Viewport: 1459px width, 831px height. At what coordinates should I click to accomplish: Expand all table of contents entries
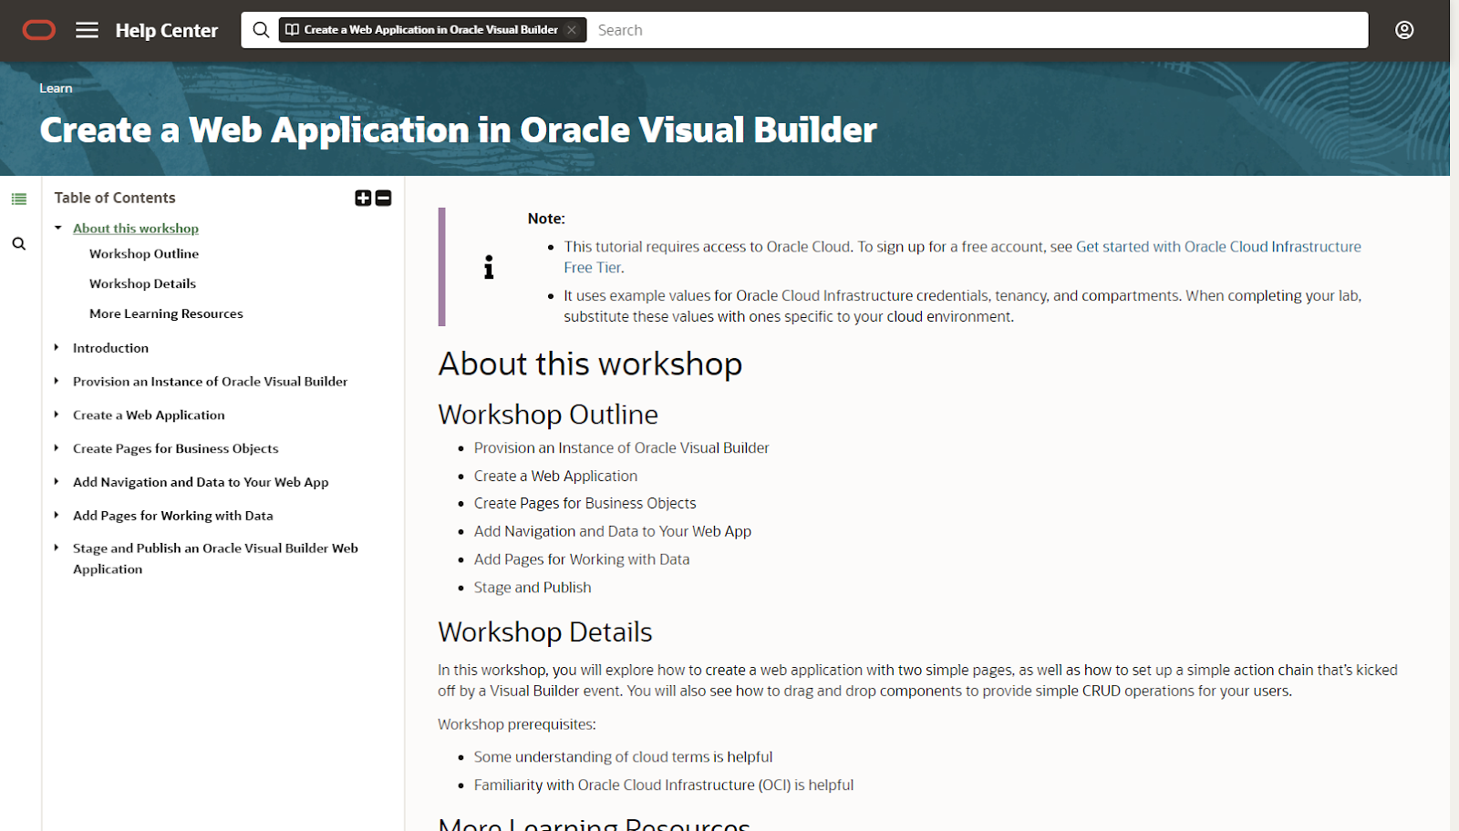coord(363,198)
